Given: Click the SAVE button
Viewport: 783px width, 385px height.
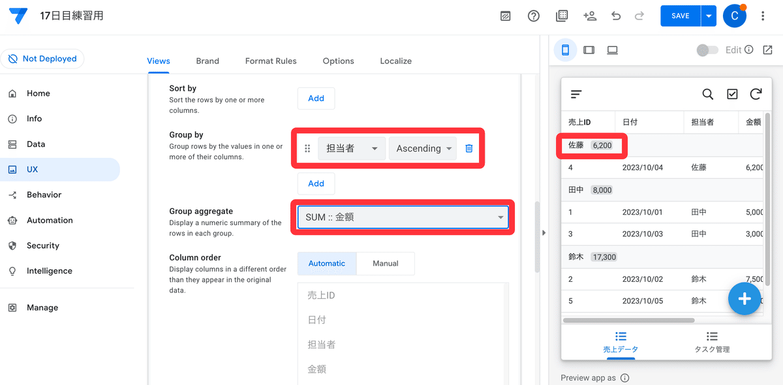Looking at the screenshot, I should pos(679,16).
